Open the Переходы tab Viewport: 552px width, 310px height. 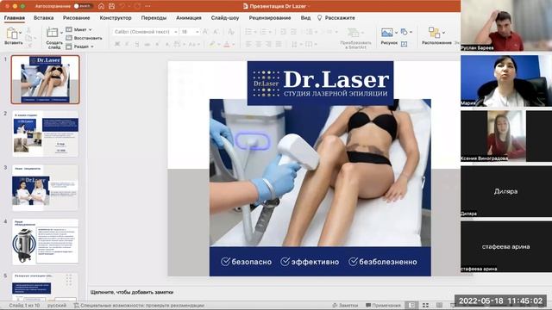pyautogui.click(x=154, y=18)
